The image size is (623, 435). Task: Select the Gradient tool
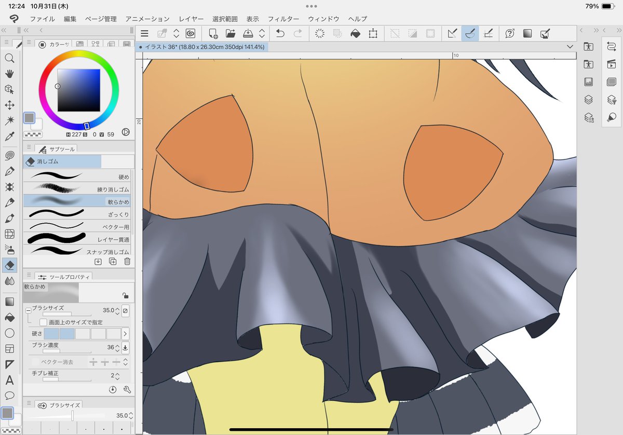(9, 302)
